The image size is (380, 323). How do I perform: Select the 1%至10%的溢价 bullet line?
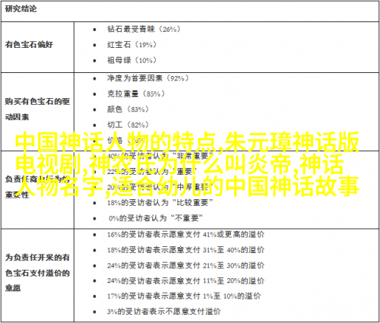(184, 296)
